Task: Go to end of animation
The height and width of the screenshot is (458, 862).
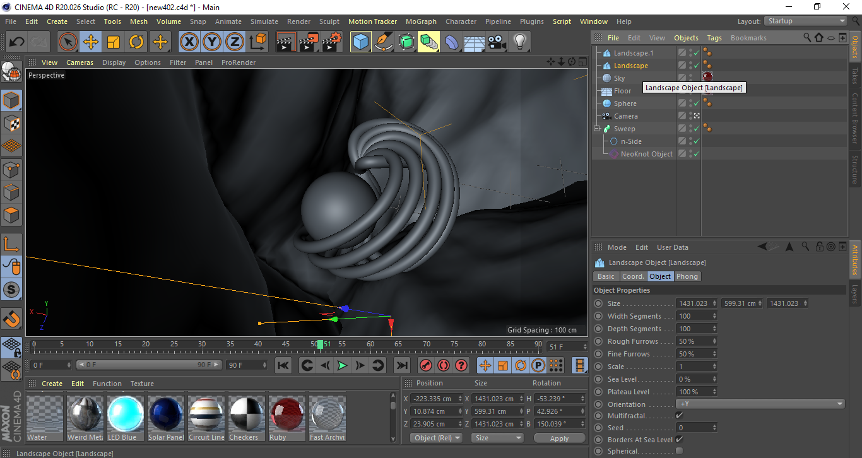Action: (x=402, y=365)
